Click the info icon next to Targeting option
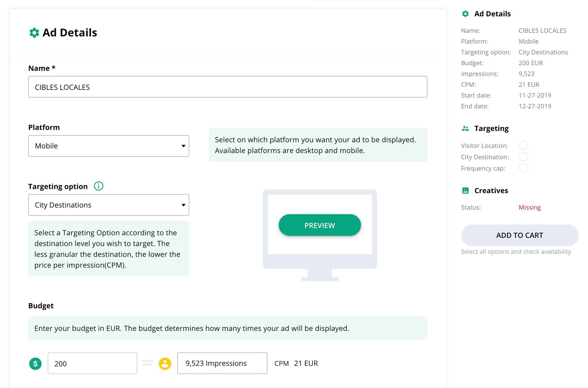Image resolution: width=588 pixels, height=388 pixels. pyautogui.click(x=98, y=186)
